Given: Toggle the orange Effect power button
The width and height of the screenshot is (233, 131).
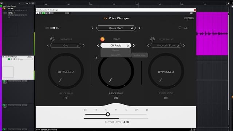Looking at the screenshot, I should point(102,39).
